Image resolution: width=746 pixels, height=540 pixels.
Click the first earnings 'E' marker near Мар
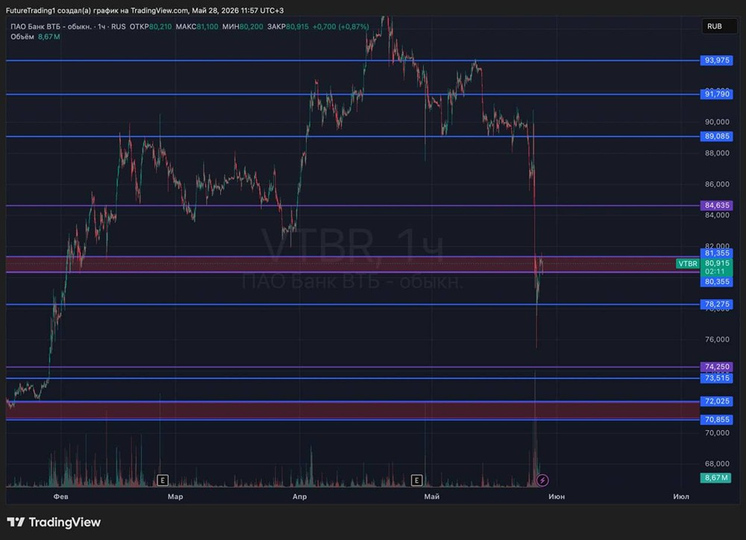(x=162, y=480)
